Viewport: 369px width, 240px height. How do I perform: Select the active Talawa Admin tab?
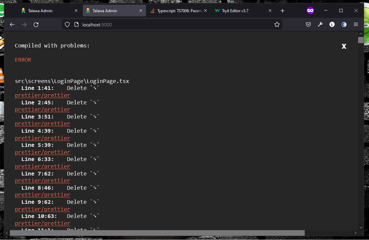click(114, 11)
